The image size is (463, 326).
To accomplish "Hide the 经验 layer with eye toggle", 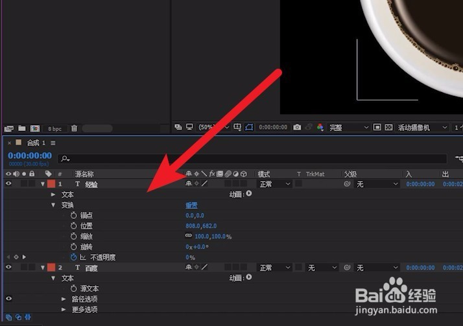I will click(8, 184).
